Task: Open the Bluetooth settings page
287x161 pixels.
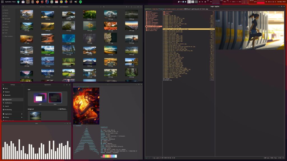Action: (x=8, y=95)
